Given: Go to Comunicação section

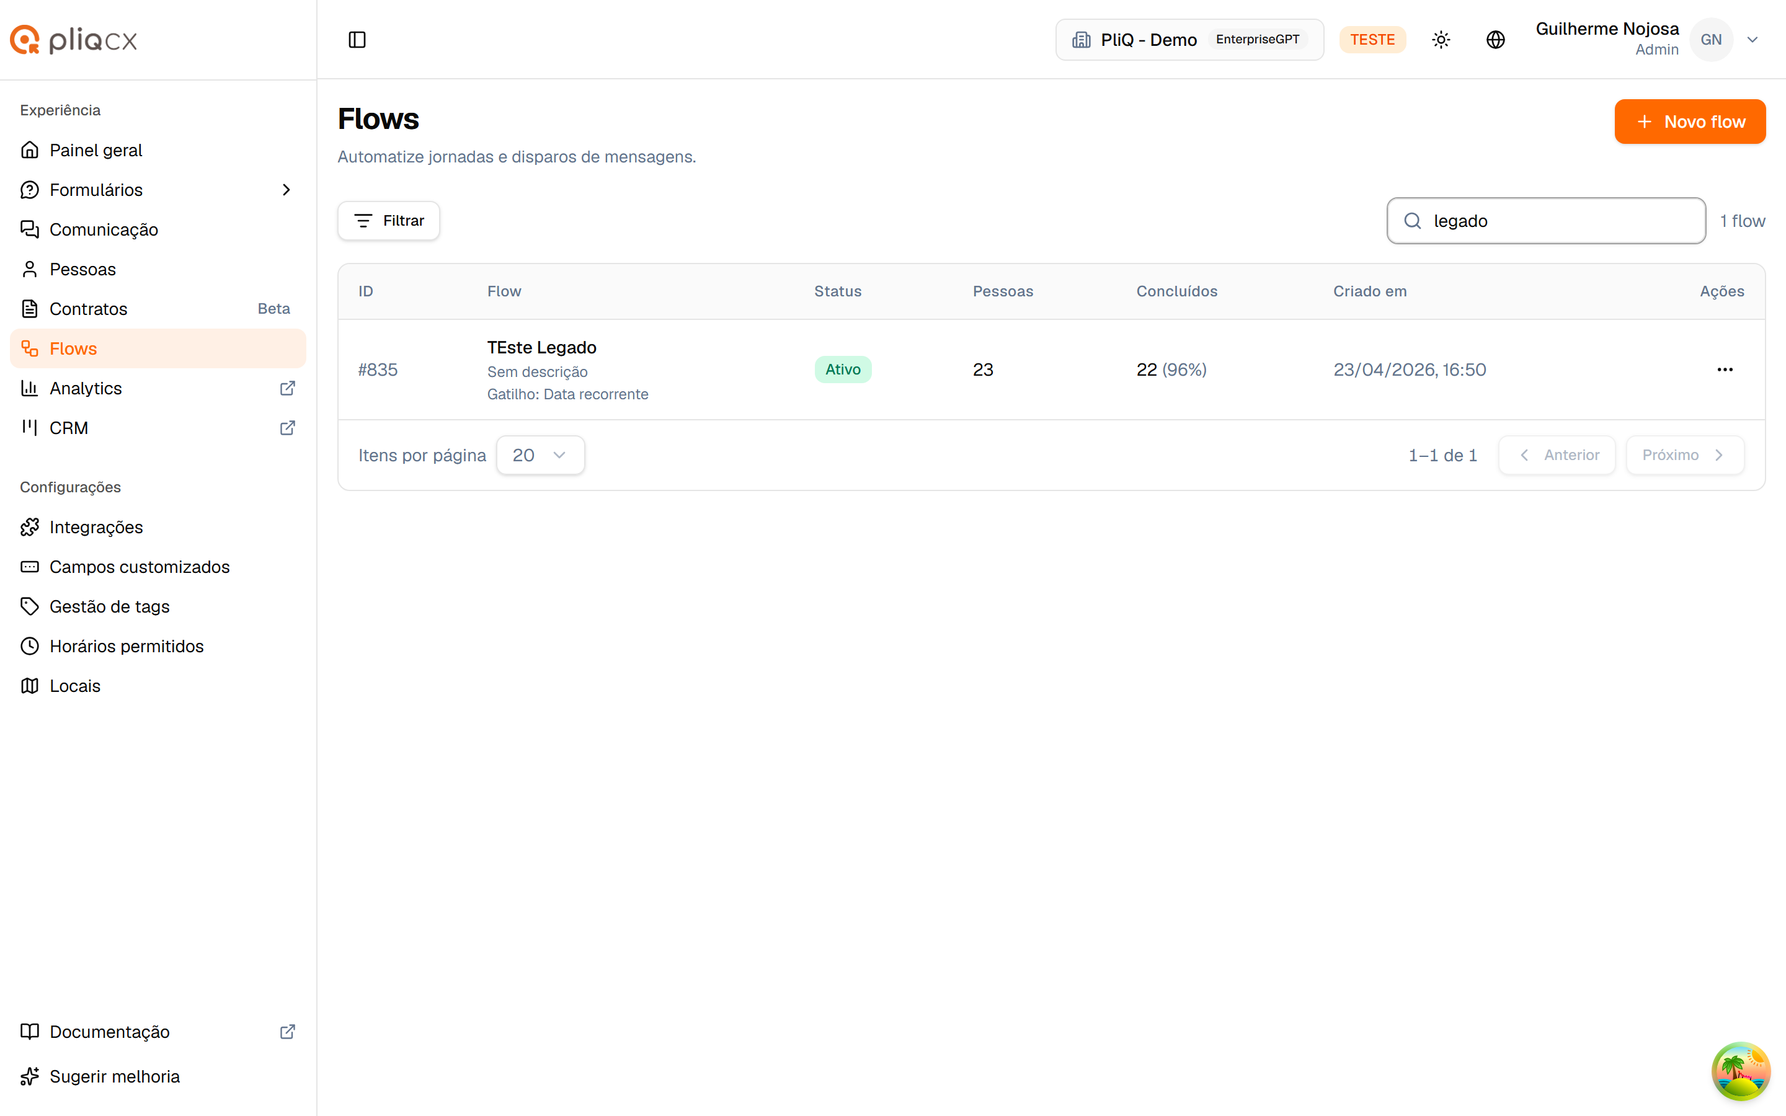Looking at the screenshot, I should point(158,229).
